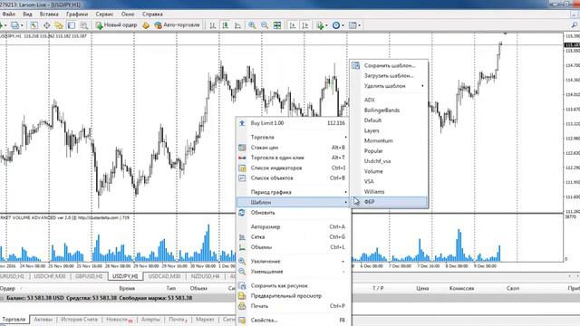Toggle the Авто-торговля button
580x326 pixels.
point(177,25)
